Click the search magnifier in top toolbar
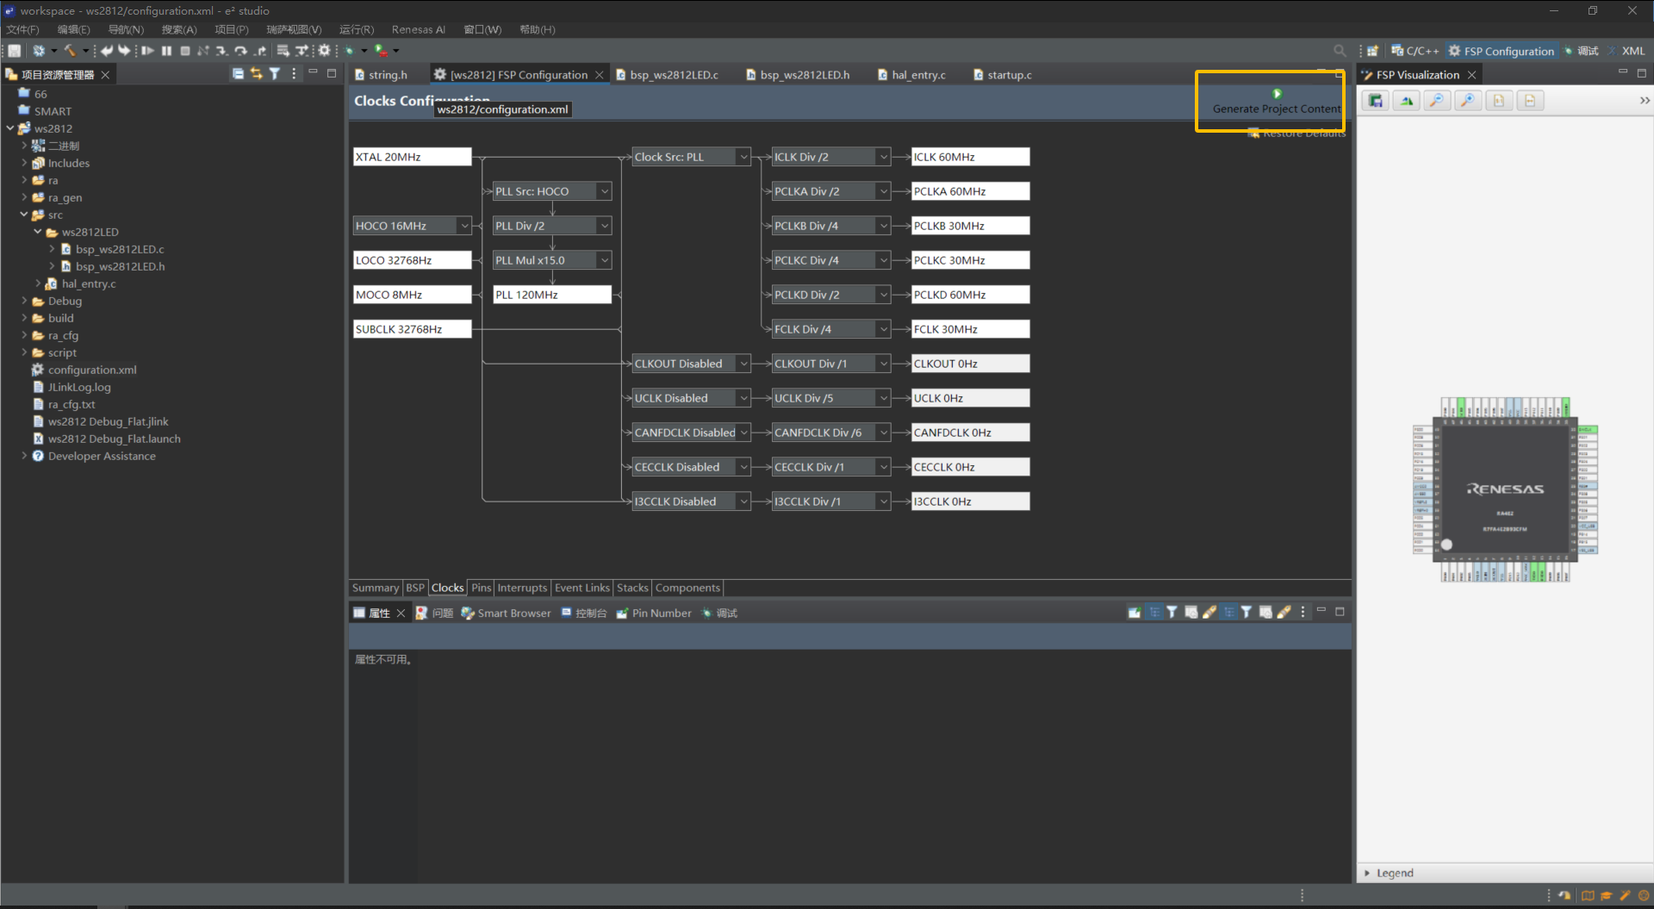This screenshot has width=1654, height=909. pyautogui.click(x=1340, y=51)
